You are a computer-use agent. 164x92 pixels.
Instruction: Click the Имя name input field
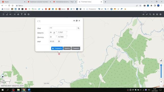pos(63,28)
